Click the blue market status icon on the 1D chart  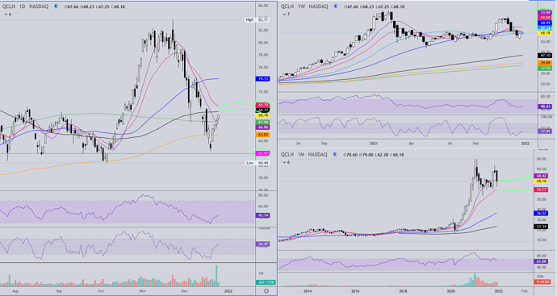(x=56, y=6)
